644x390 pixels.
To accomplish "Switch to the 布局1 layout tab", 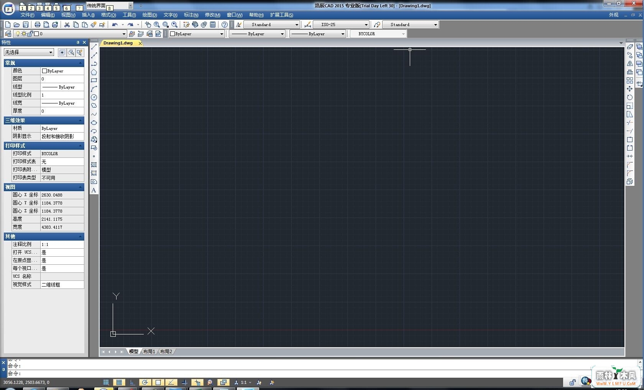I will tap(149, 351).
